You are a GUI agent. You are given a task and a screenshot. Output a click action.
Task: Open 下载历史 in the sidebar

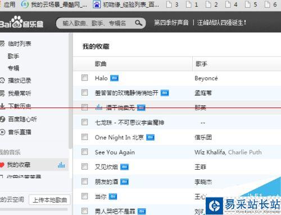pos(19,106)
